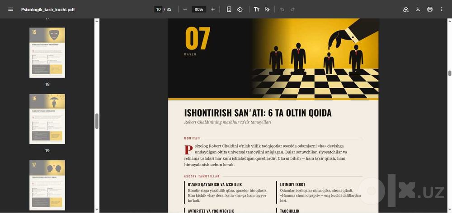The height and width of the screenshot is (213, 452).
Task: Click the subtitle Robert Chaldinining mashhur ta'sir tamoyillari
Action: pos(228,122)
